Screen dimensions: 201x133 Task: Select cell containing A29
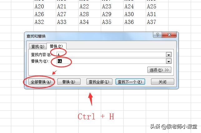(x=112, y=14)
